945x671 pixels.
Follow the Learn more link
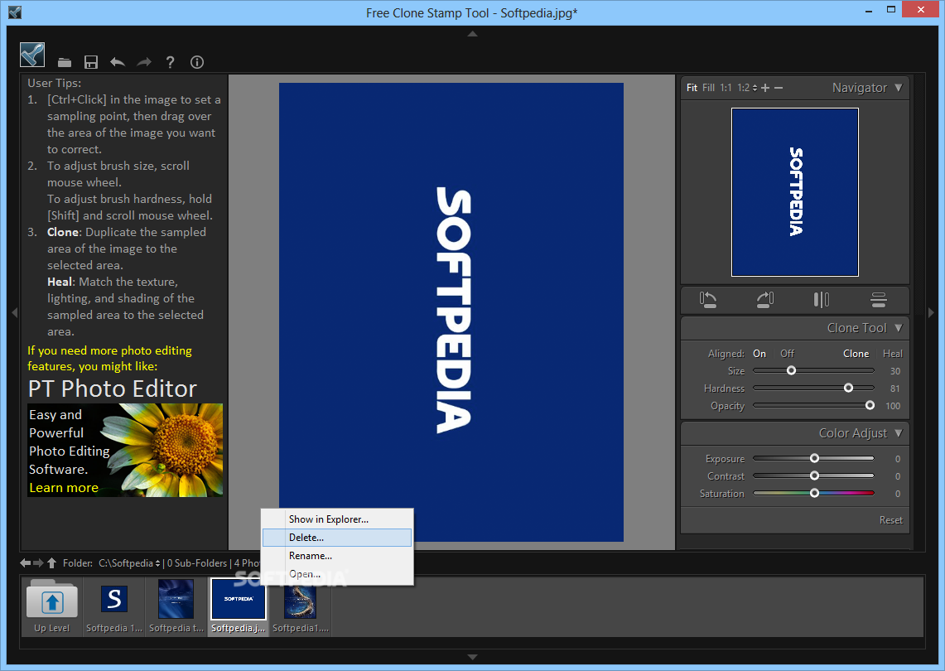click(x=64, y=488)
